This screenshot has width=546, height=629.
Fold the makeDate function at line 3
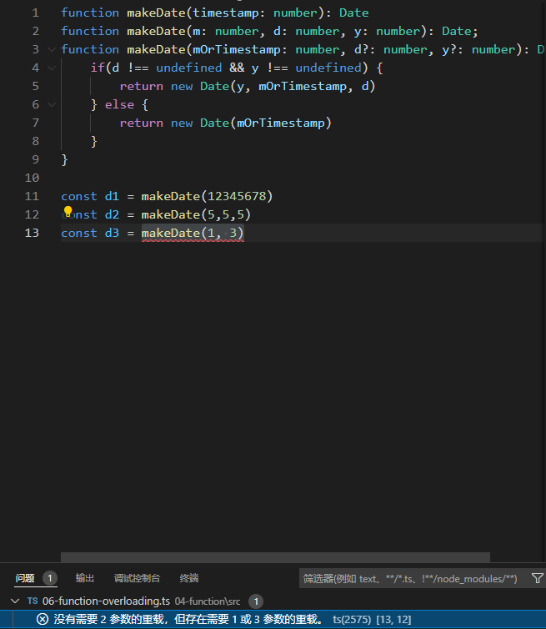[x=52, y=49]
